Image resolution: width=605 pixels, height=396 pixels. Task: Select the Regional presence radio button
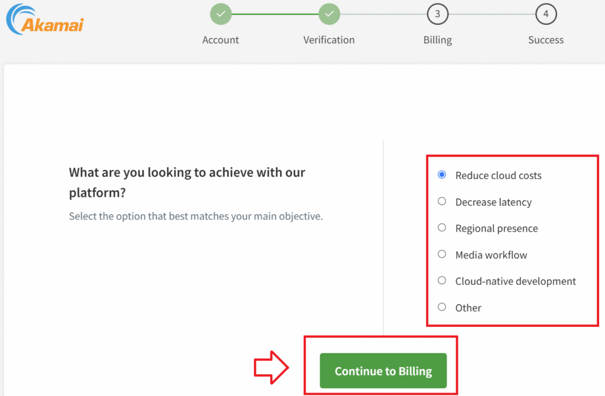[x=442, y=228]
